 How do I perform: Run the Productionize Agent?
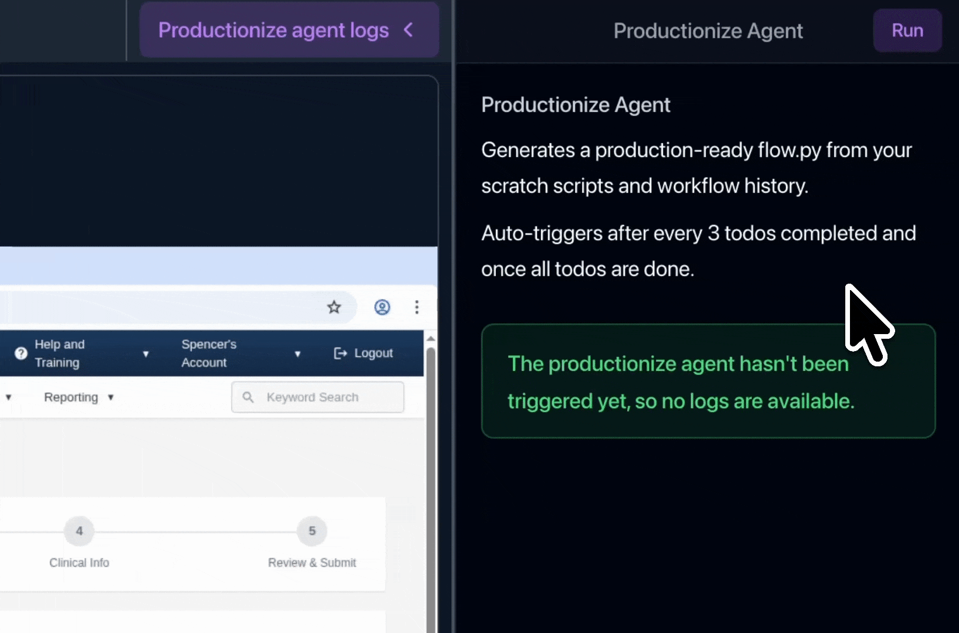(907, 30)
